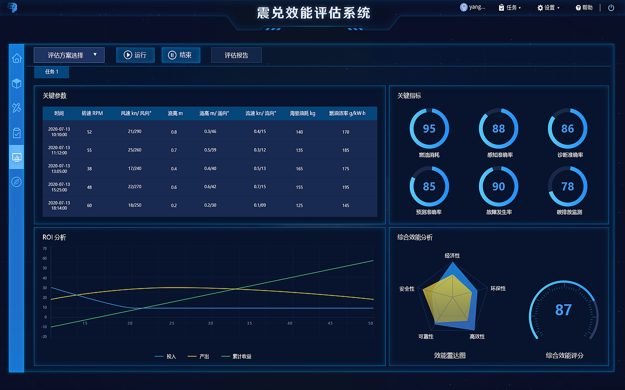The image size is (625, 390).
Task: Toggle the 投入 legend entry in ROI chart
Action: point(166,356)
